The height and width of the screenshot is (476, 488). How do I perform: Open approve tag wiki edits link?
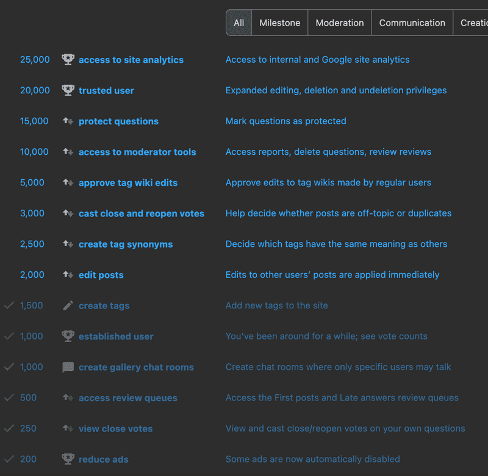pyautogui.click(x=128, y=183)
